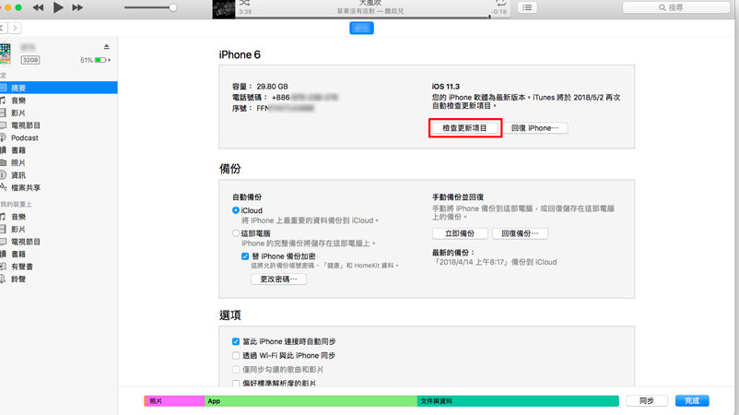Click the search field

(x=675, y=7)
